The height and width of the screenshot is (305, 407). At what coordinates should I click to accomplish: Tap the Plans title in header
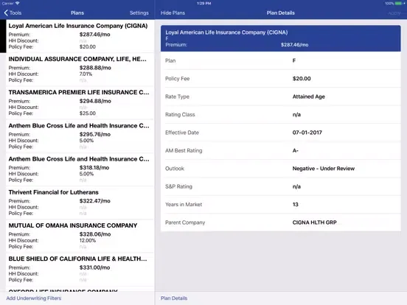point(77,13)
